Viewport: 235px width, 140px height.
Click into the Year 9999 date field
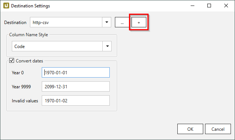76,86
